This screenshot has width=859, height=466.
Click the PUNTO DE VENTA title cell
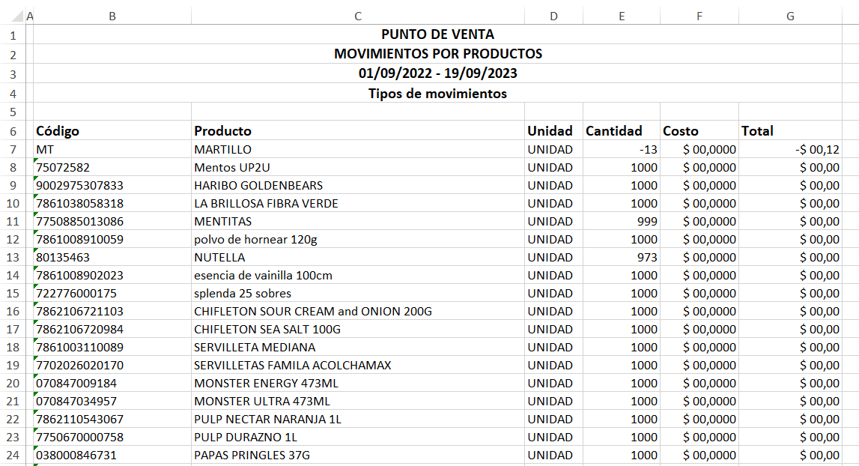tap(437, 34)
